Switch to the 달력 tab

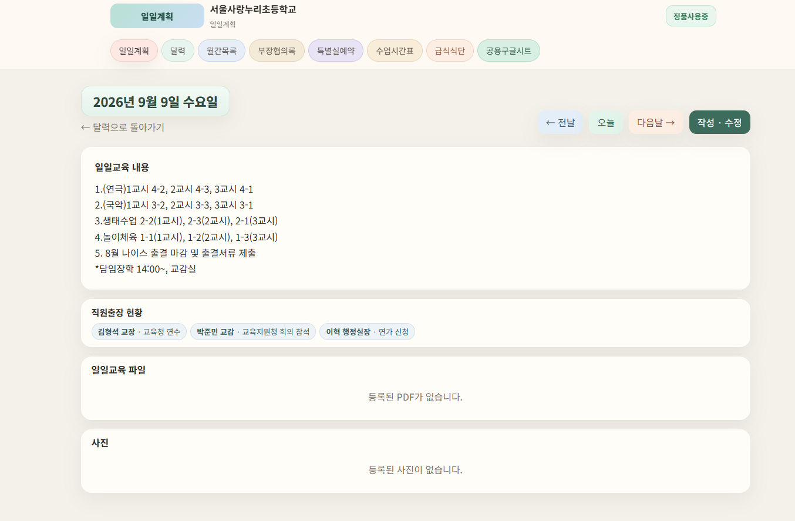pyautogui.click(x=178, y=51)
